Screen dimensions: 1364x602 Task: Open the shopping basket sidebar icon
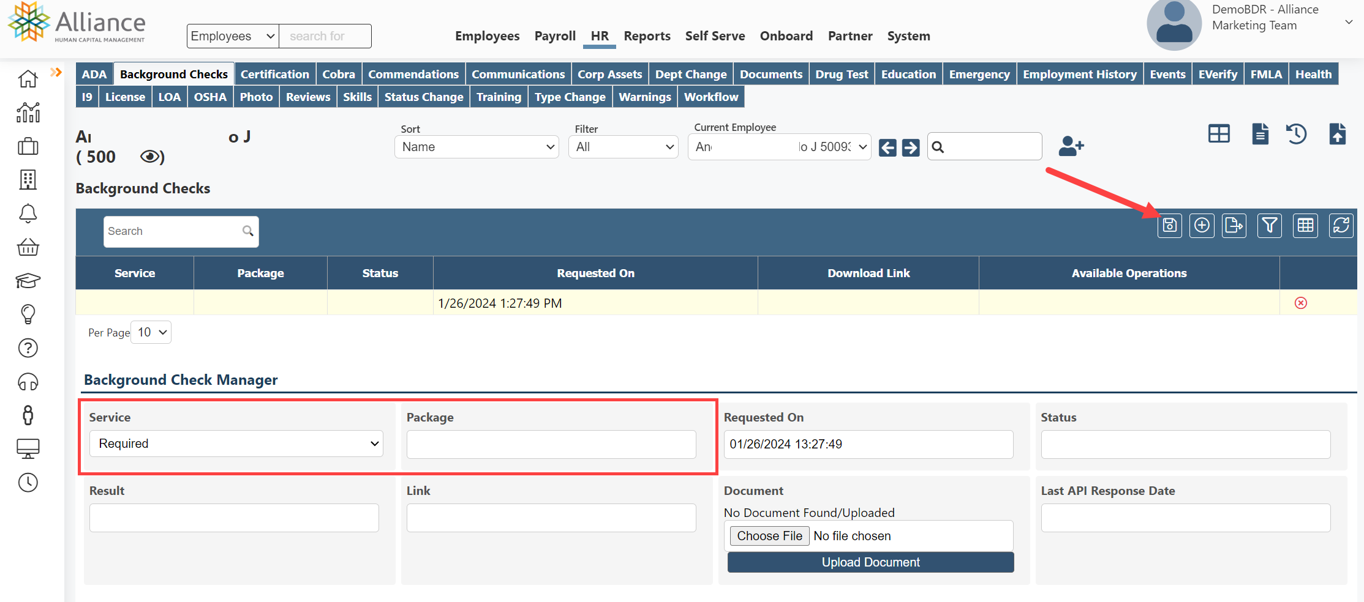[x=28, y=247]
